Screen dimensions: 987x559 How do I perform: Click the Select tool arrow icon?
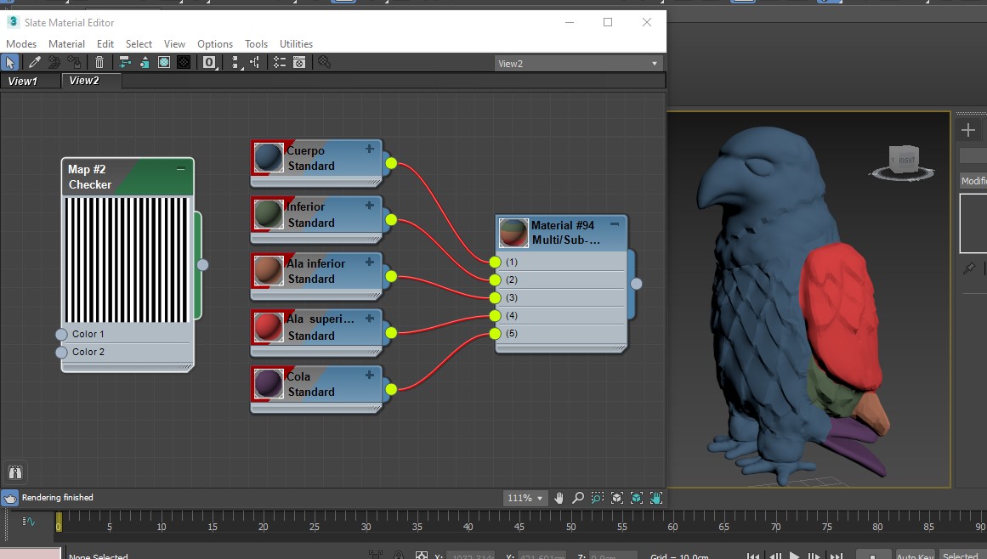[9, 62]
